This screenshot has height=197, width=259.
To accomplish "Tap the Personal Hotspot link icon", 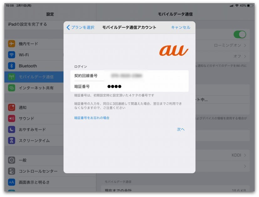I will (x=12, y=88).
